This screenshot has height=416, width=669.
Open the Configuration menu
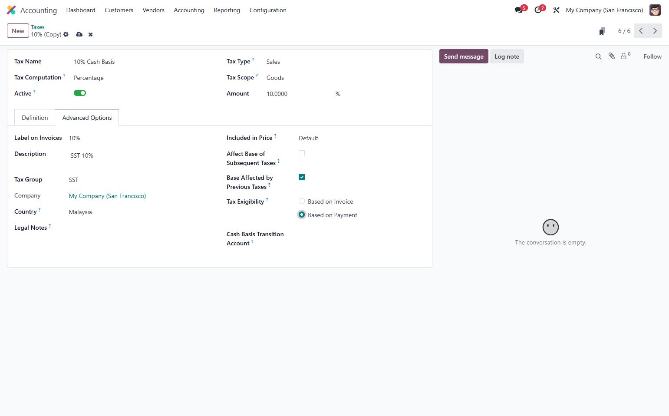[268, 10]
